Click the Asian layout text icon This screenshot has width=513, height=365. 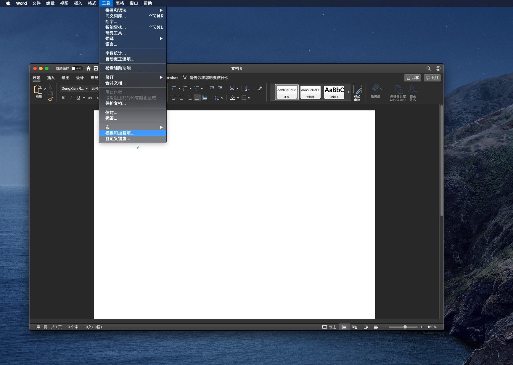[x=232, y=88]
